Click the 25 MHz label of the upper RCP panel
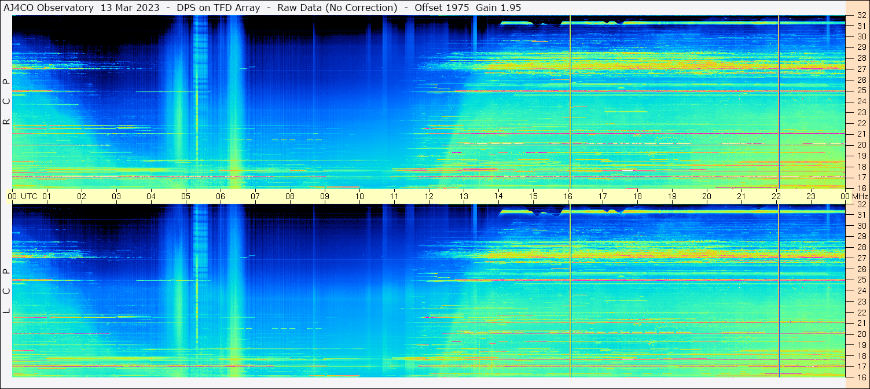This screenshot has height=389, width=870. pos(861,91)
